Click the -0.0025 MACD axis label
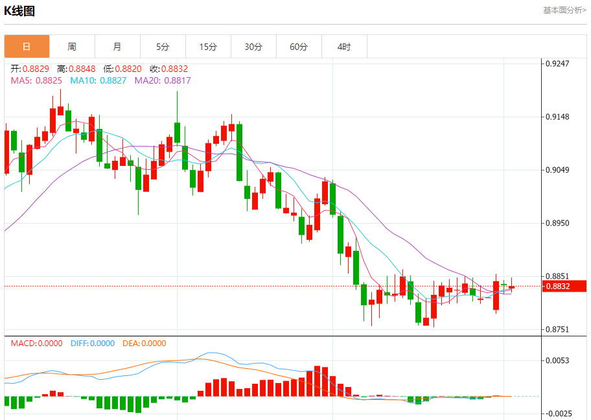Viewport: 591px width, 420px height. pyautogui.click(x=559, y=414)
